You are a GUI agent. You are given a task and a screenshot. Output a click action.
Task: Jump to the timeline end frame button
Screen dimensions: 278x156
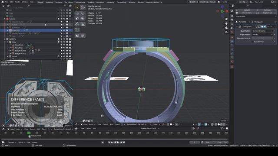(x=124, y=142)
